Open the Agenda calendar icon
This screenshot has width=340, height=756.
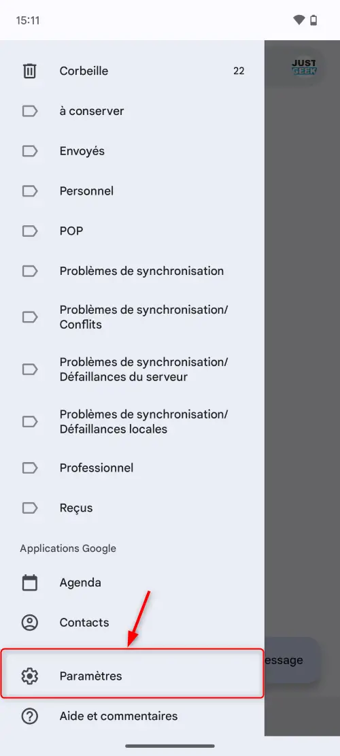click(x=30, y=582)
